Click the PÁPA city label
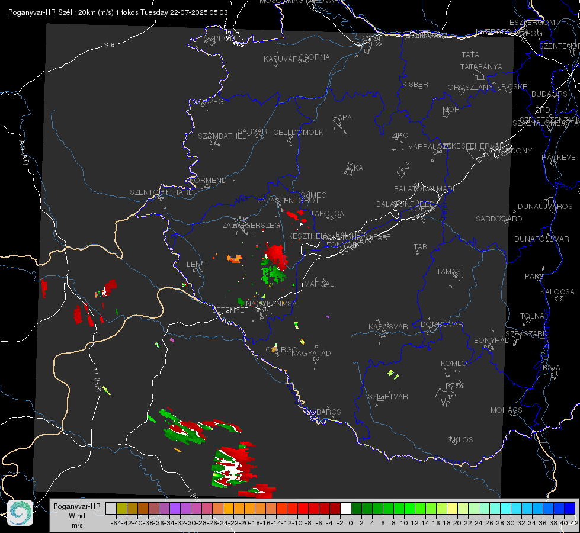 click(x=342, y=118)
